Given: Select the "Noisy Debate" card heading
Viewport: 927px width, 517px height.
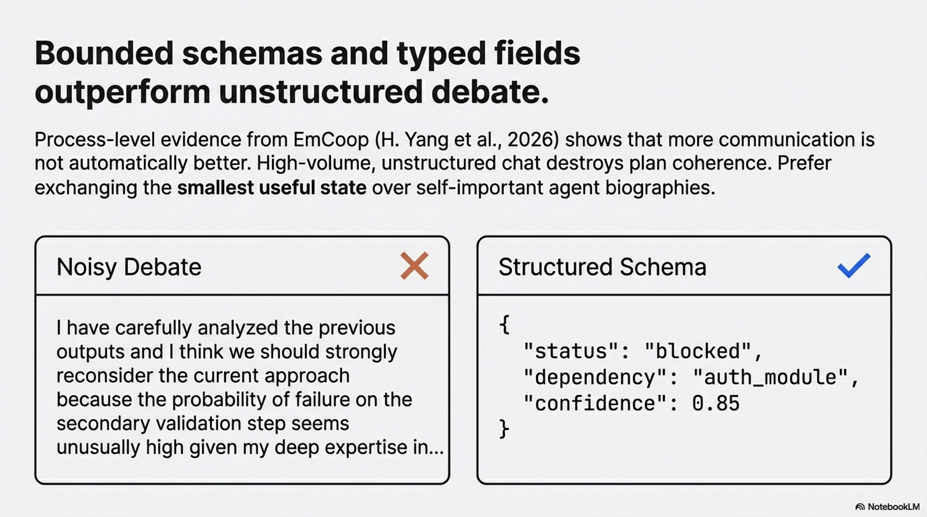Looking at the screenshot, I should pos(129,266).
